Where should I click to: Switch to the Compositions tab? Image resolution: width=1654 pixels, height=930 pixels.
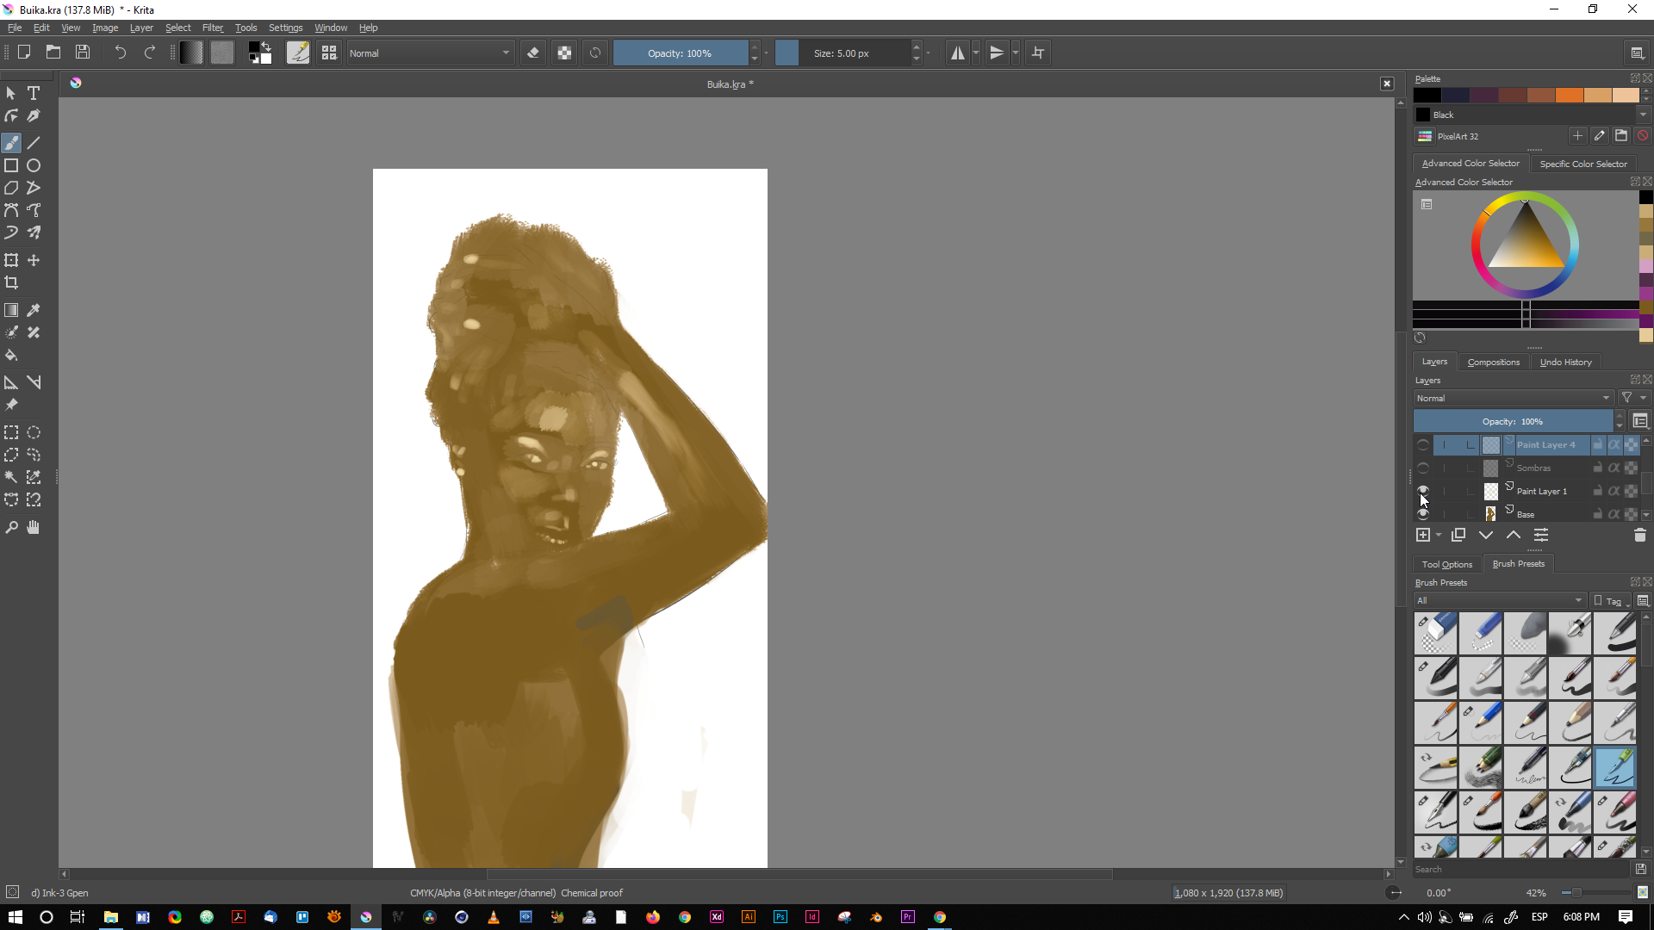click(x=1493, y=362)
